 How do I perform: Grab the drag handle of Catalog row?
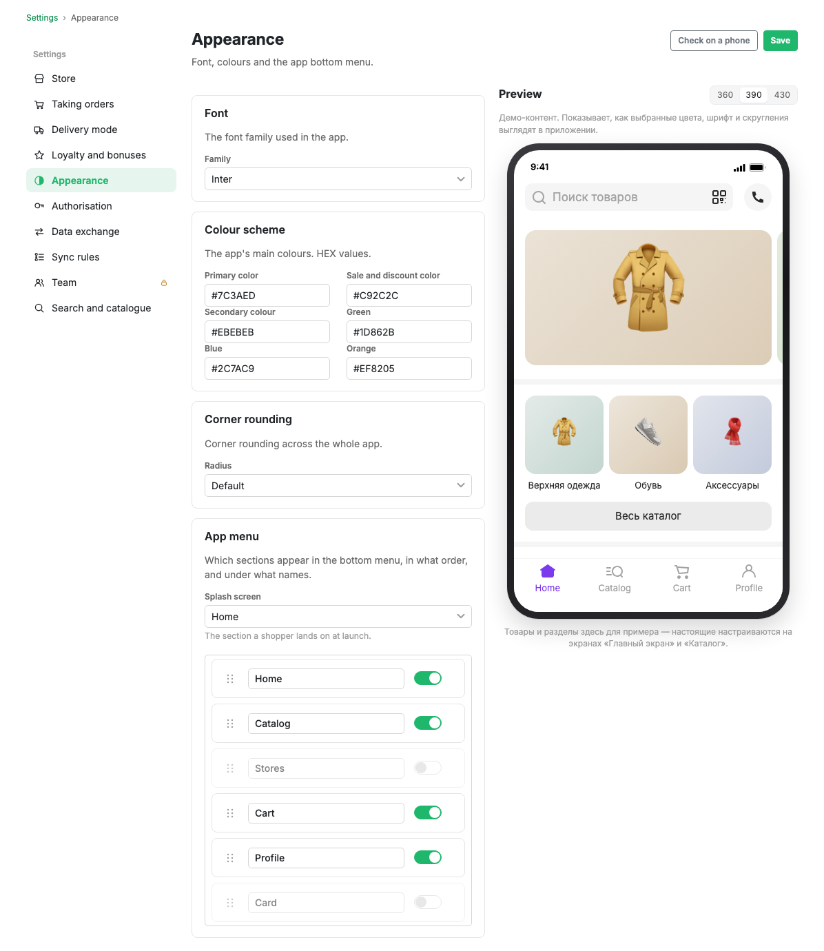pyautogui.click(x=230, y=724)
